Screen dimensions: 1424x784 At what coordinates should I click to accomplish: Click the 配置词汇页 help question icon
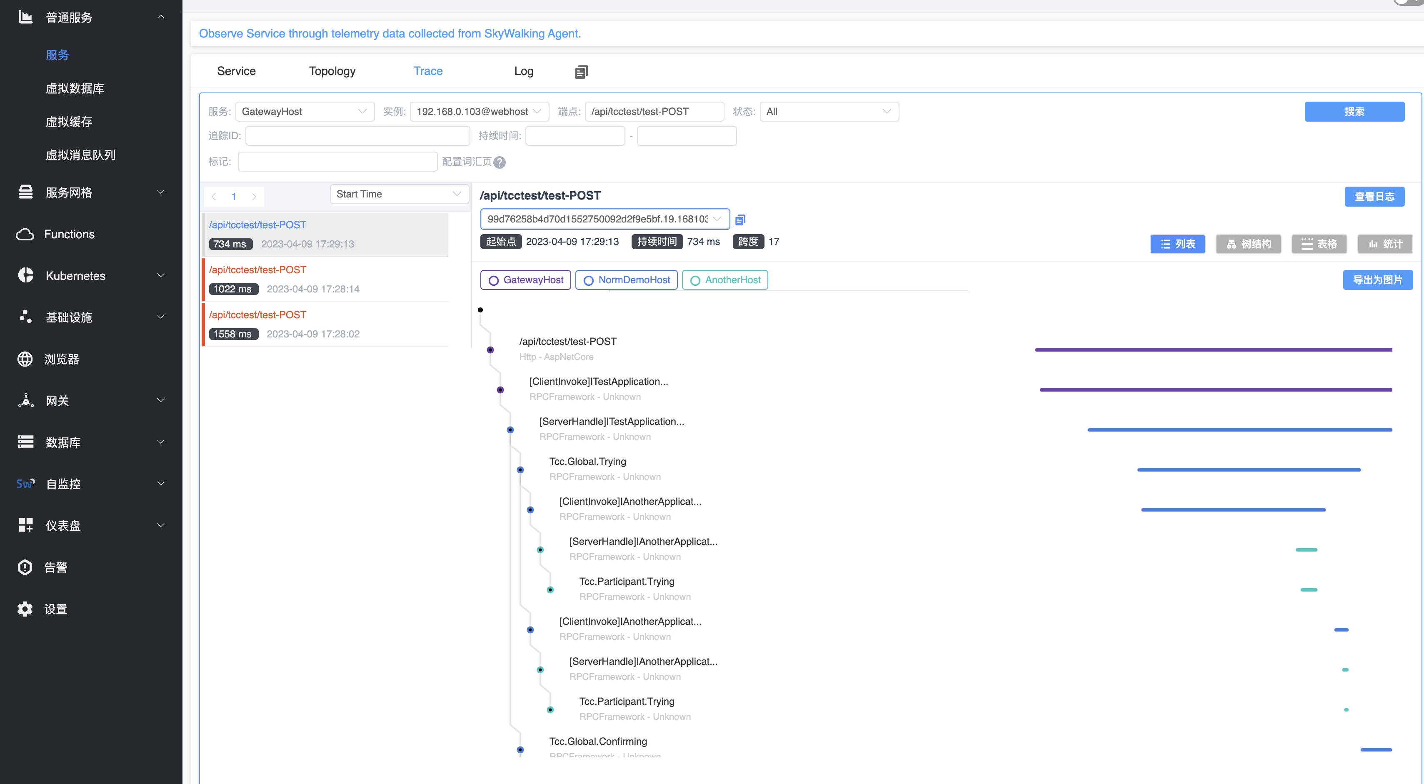pyautogui.click(x=499, y=162)
